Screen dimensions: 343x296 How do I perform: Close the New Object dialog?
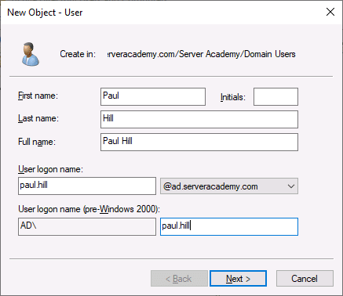330,12
